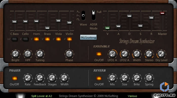The width and height of the screenshot is (177, 98).
Task: Toggle the Viola 8' lit button
Action: (58, 39)
